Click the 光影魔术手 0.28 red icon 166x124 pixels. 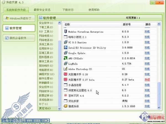pyautogui.click(x=66, y=74)
